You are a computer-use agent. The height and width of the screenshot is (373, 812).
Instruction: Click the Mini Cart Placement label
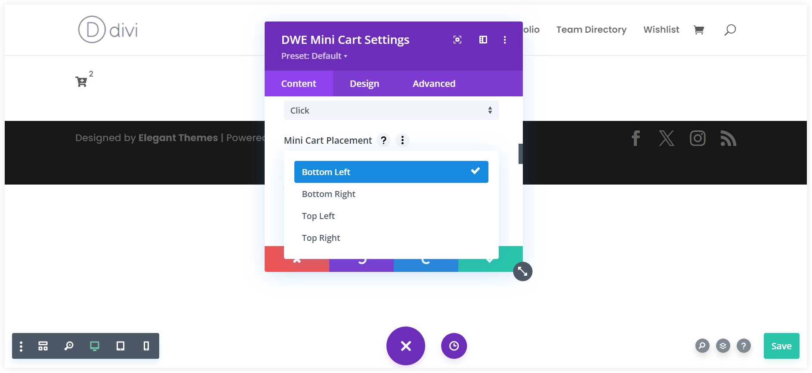click(x=328, y=140)
